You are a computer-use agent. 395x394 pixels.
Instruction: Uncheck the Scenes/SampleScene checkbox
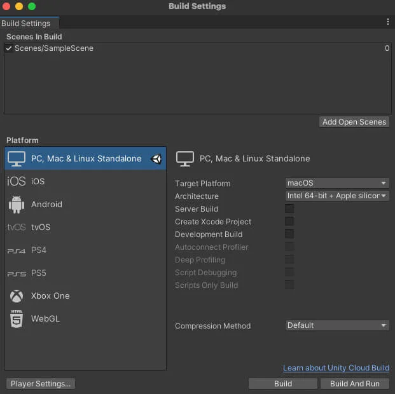coord(9,48)
